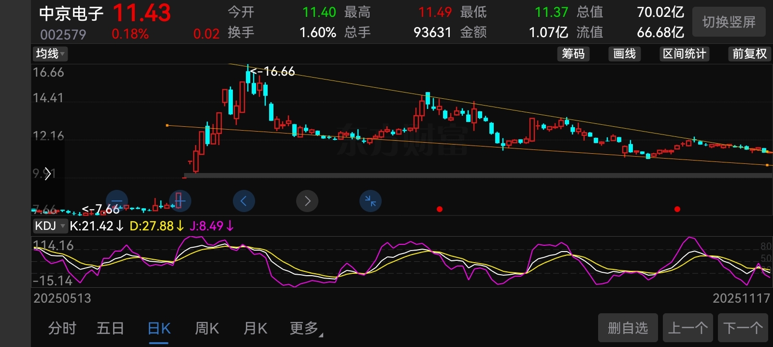Select the 月K tab
This screenshot has height=347, width=773.
point(256,329)
